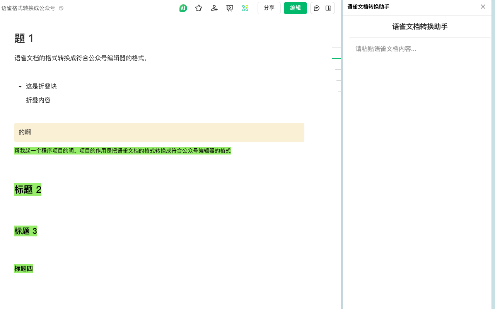The height and width of the screenshot is (309, 495).
Task: Collapse the 这是折叠块 fold block
Action: (x=20, y=87)
